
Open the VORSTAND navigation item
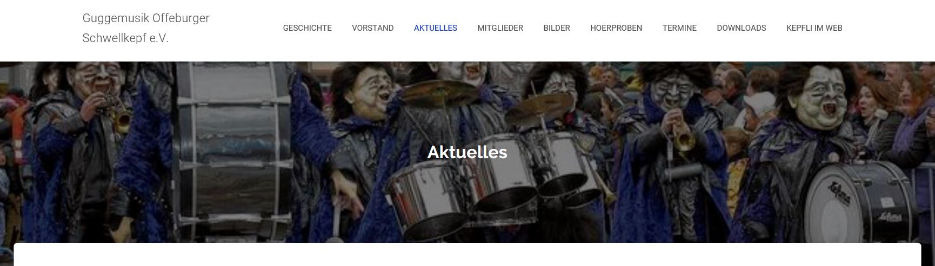click(x=373, y=28)
